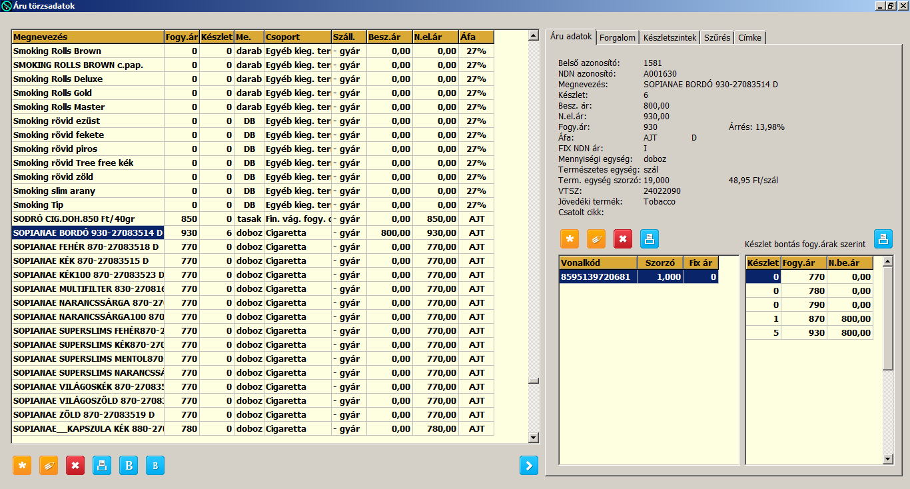Click the Fogy.ár column header in the product list
Viewport: 910px width, 489px height.
tap(182, 37)
